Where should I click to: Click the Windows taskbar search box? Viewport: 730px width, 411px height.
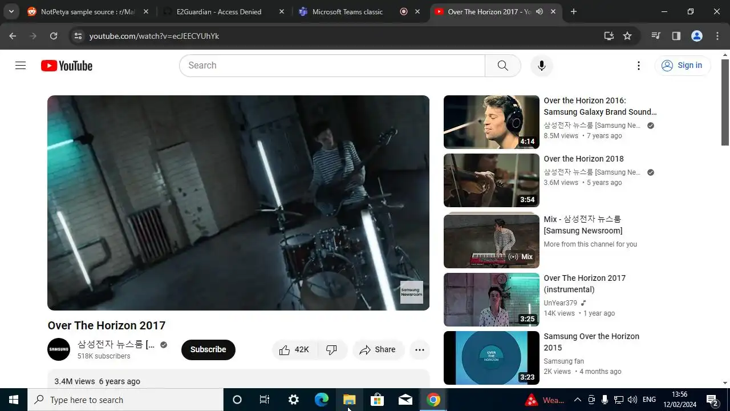[x=125, y=400]
